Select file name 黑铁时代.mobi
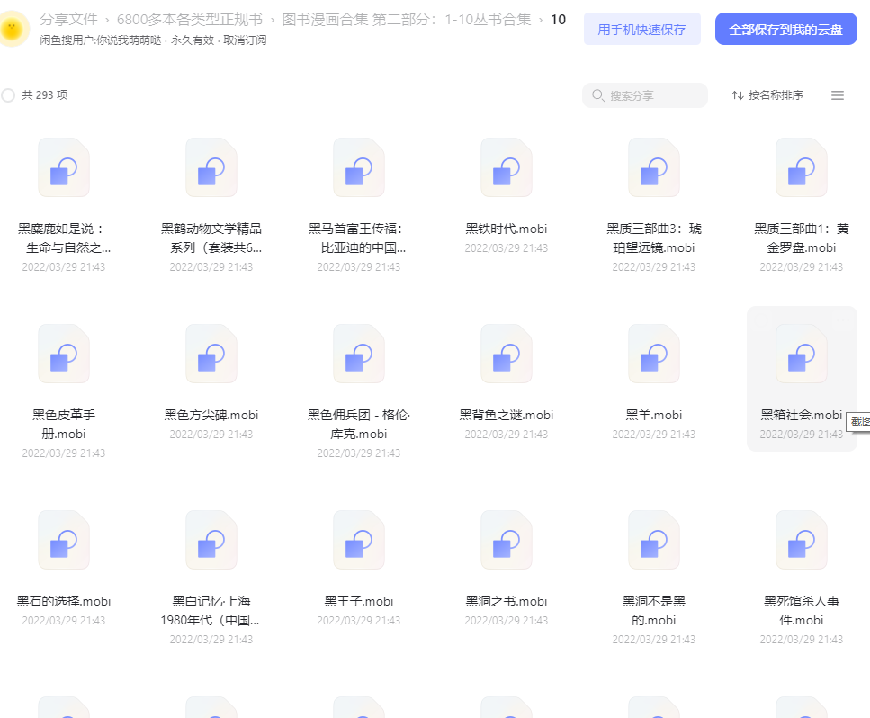 [507, 229]
